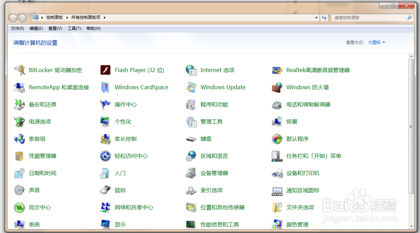Open 设备管理器 icon

pyautogui.click(x=191, y=173)
